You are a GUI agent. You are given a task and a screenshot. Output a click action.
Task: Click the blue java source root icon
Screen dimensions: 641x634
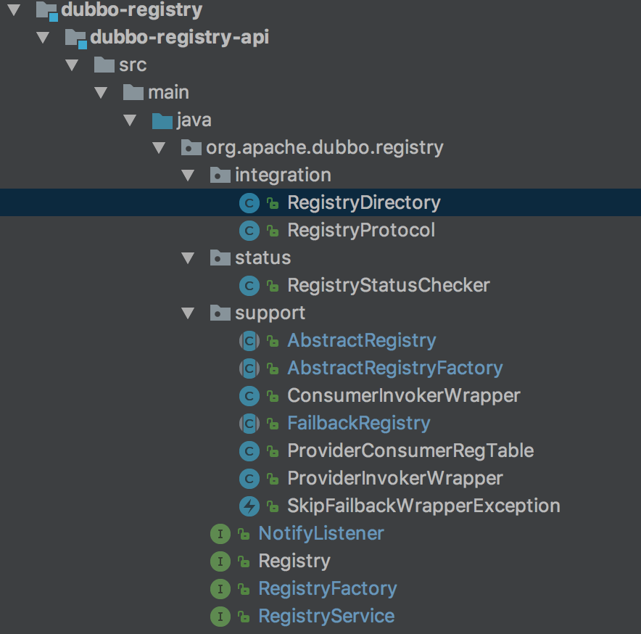162,120
